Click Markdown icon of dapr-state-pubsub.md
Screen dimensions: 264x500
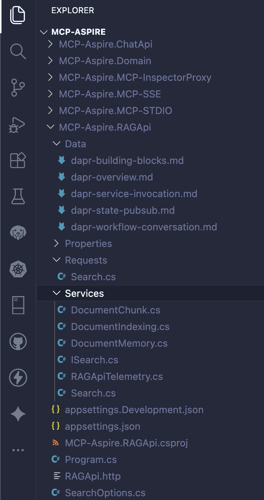pos(61,210)
